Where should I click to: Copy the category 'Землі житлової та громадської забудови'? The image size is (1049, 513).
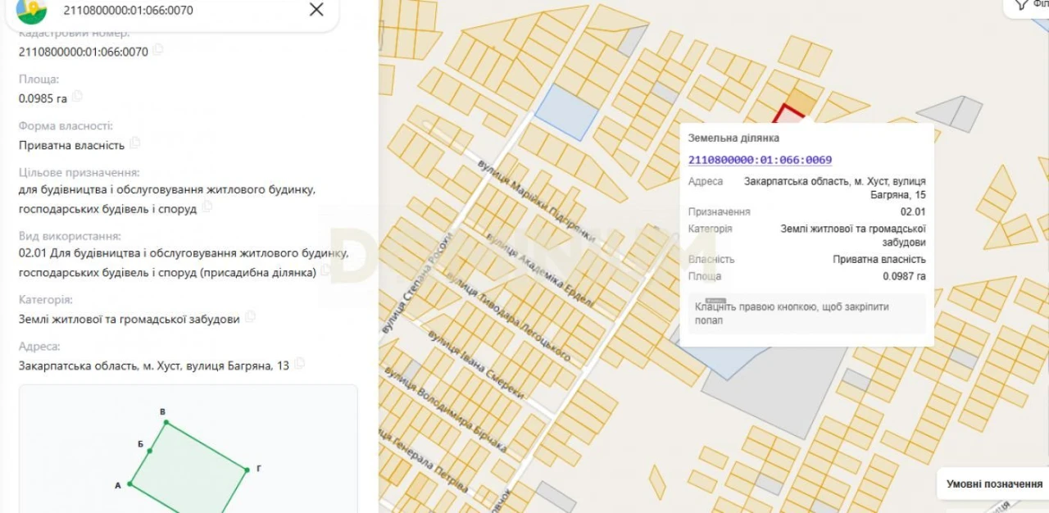[250, 318]
